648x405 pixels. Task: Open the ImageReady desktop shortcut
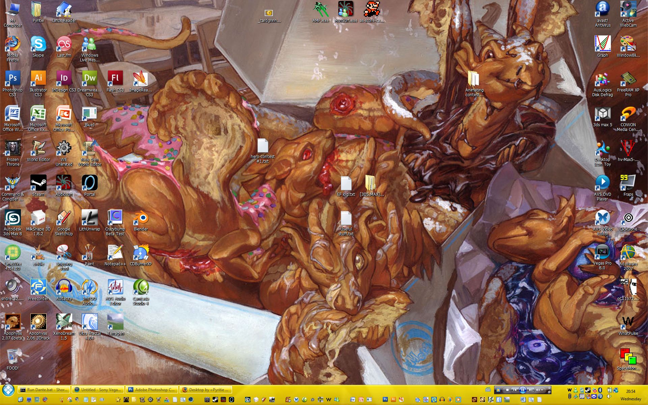tap(141, 81)
